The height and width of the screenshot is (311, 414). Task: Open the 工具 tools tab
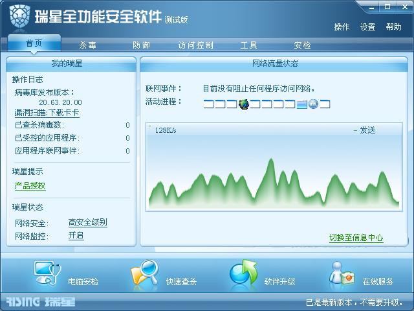pos(248,45)
